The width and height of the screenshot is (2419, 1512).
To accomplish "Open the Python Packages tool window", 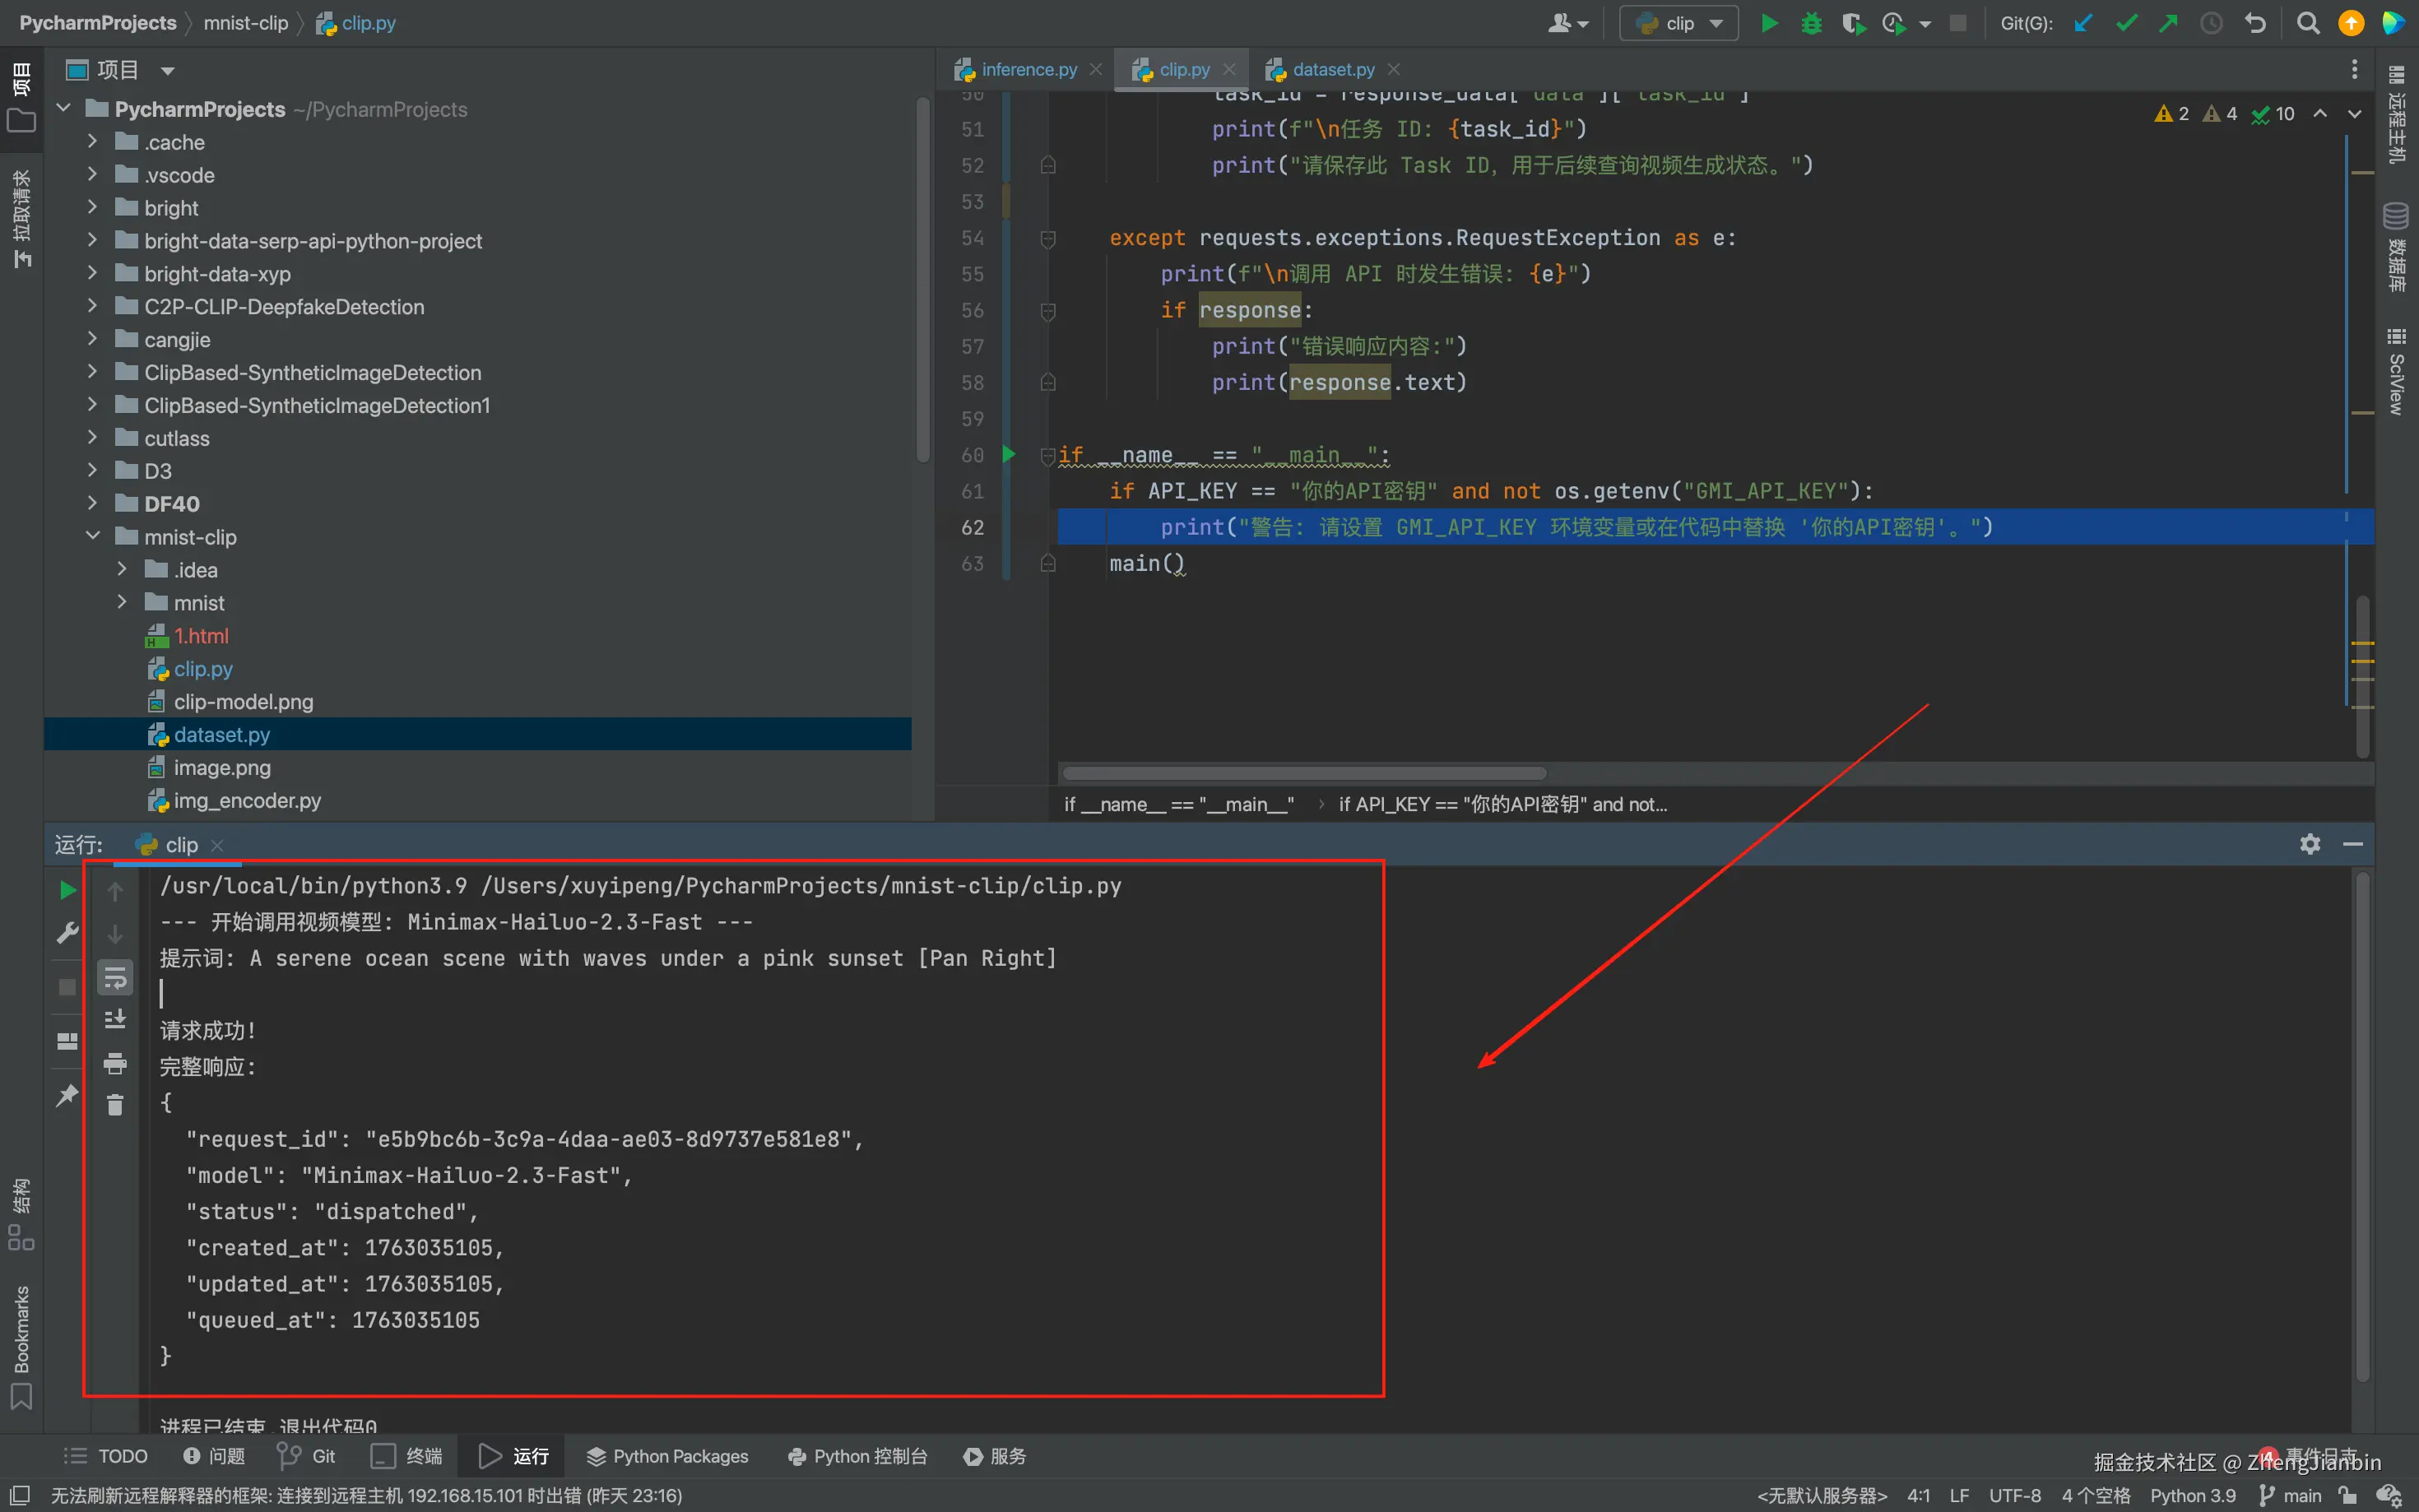I will pyautogui.click(x=667, y=1456).
